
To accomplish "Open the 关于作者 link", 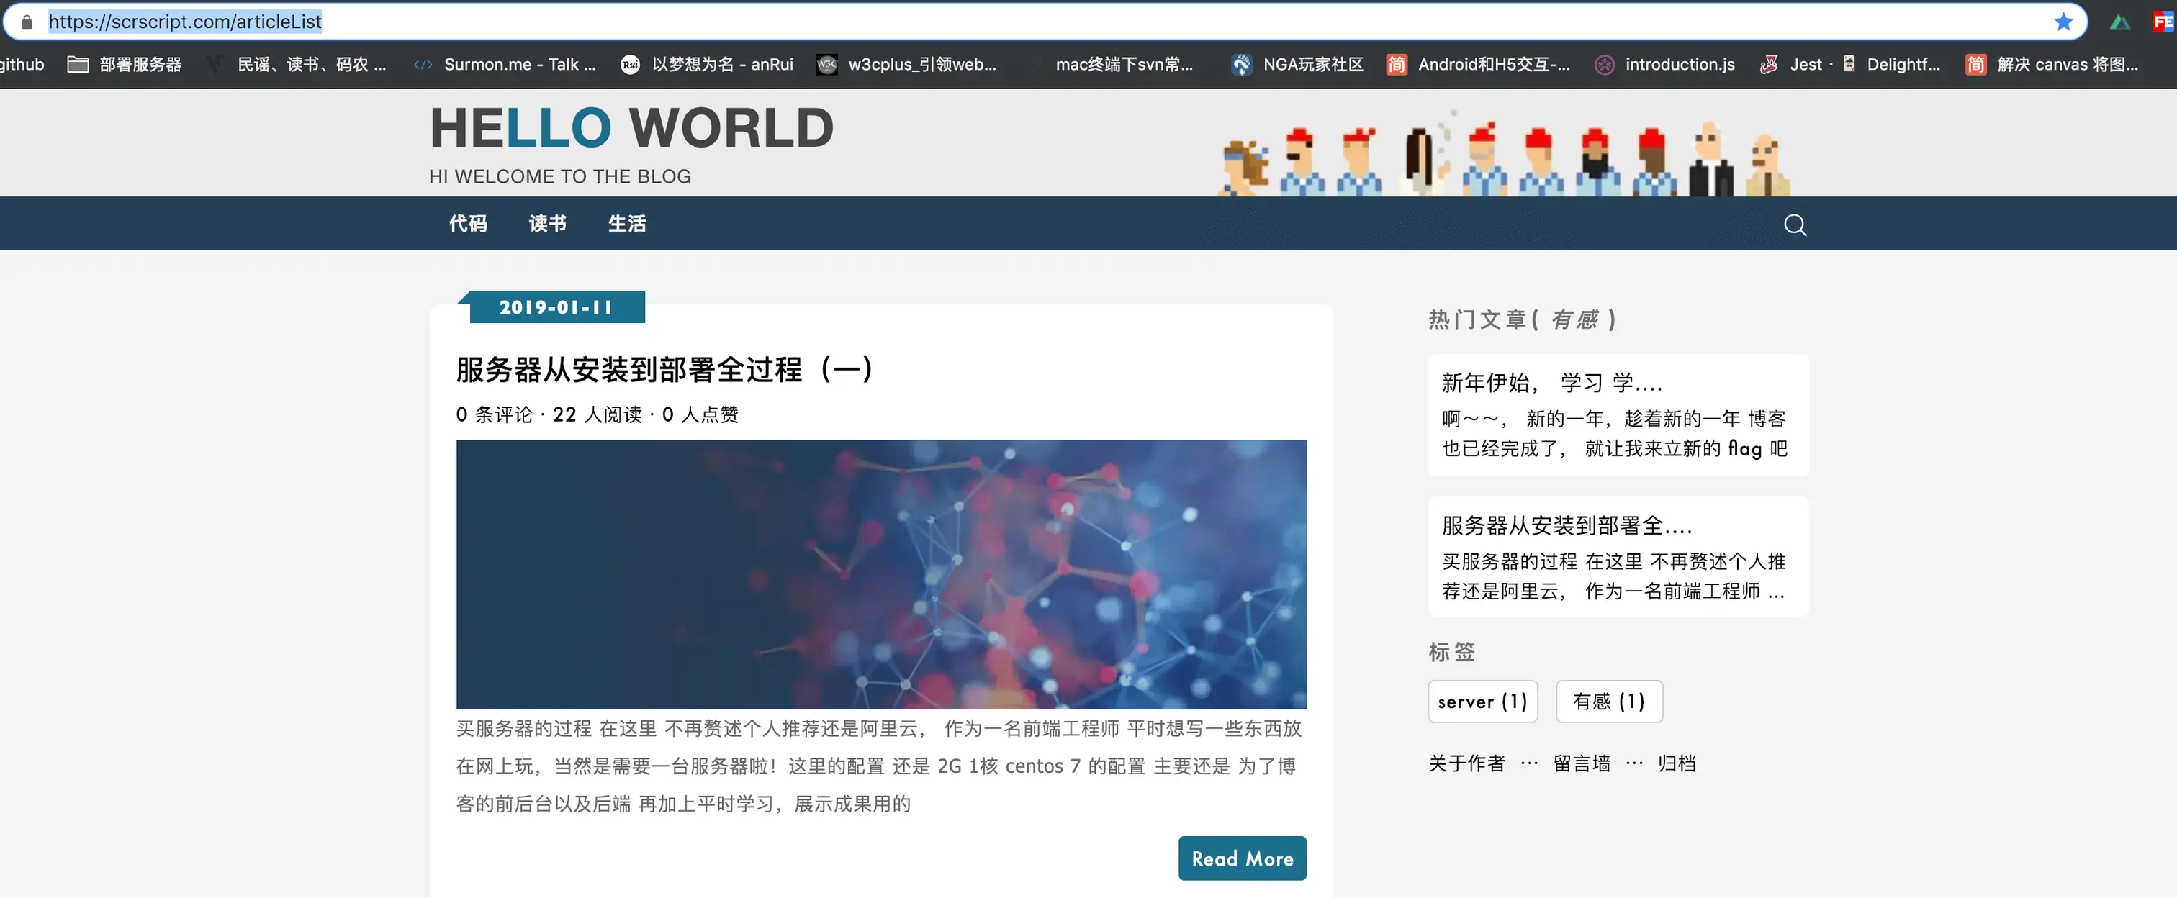I will 1466,763.
